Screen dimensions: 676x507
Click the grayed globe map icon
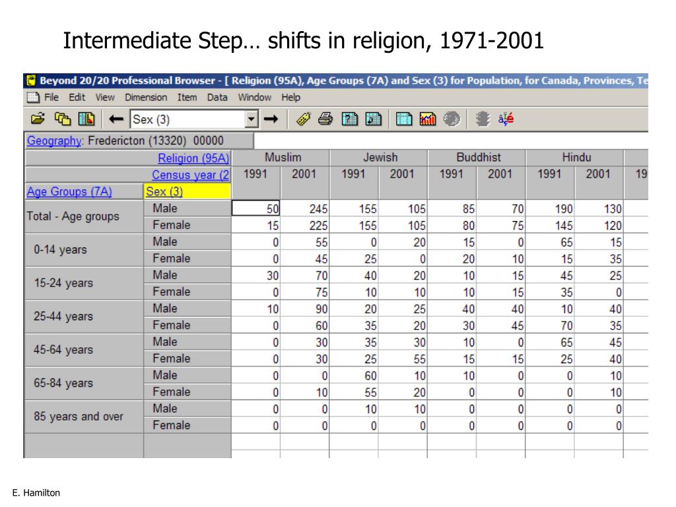[452, 119]
